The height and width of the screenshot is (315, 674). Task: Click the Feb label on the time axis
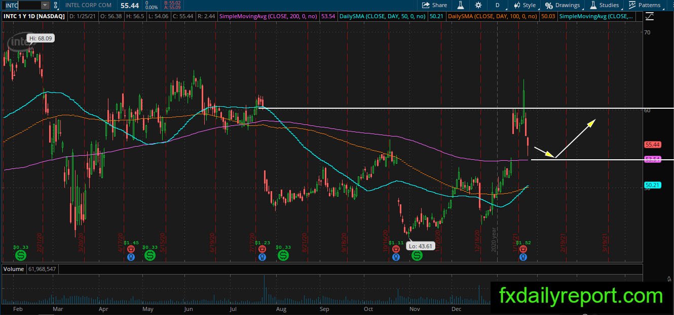pyautogui.click(x=18, y=309)
